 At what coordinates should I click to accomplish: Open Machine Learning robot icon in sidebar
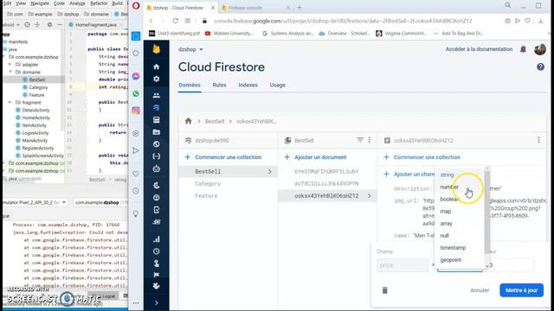(156, 169)
